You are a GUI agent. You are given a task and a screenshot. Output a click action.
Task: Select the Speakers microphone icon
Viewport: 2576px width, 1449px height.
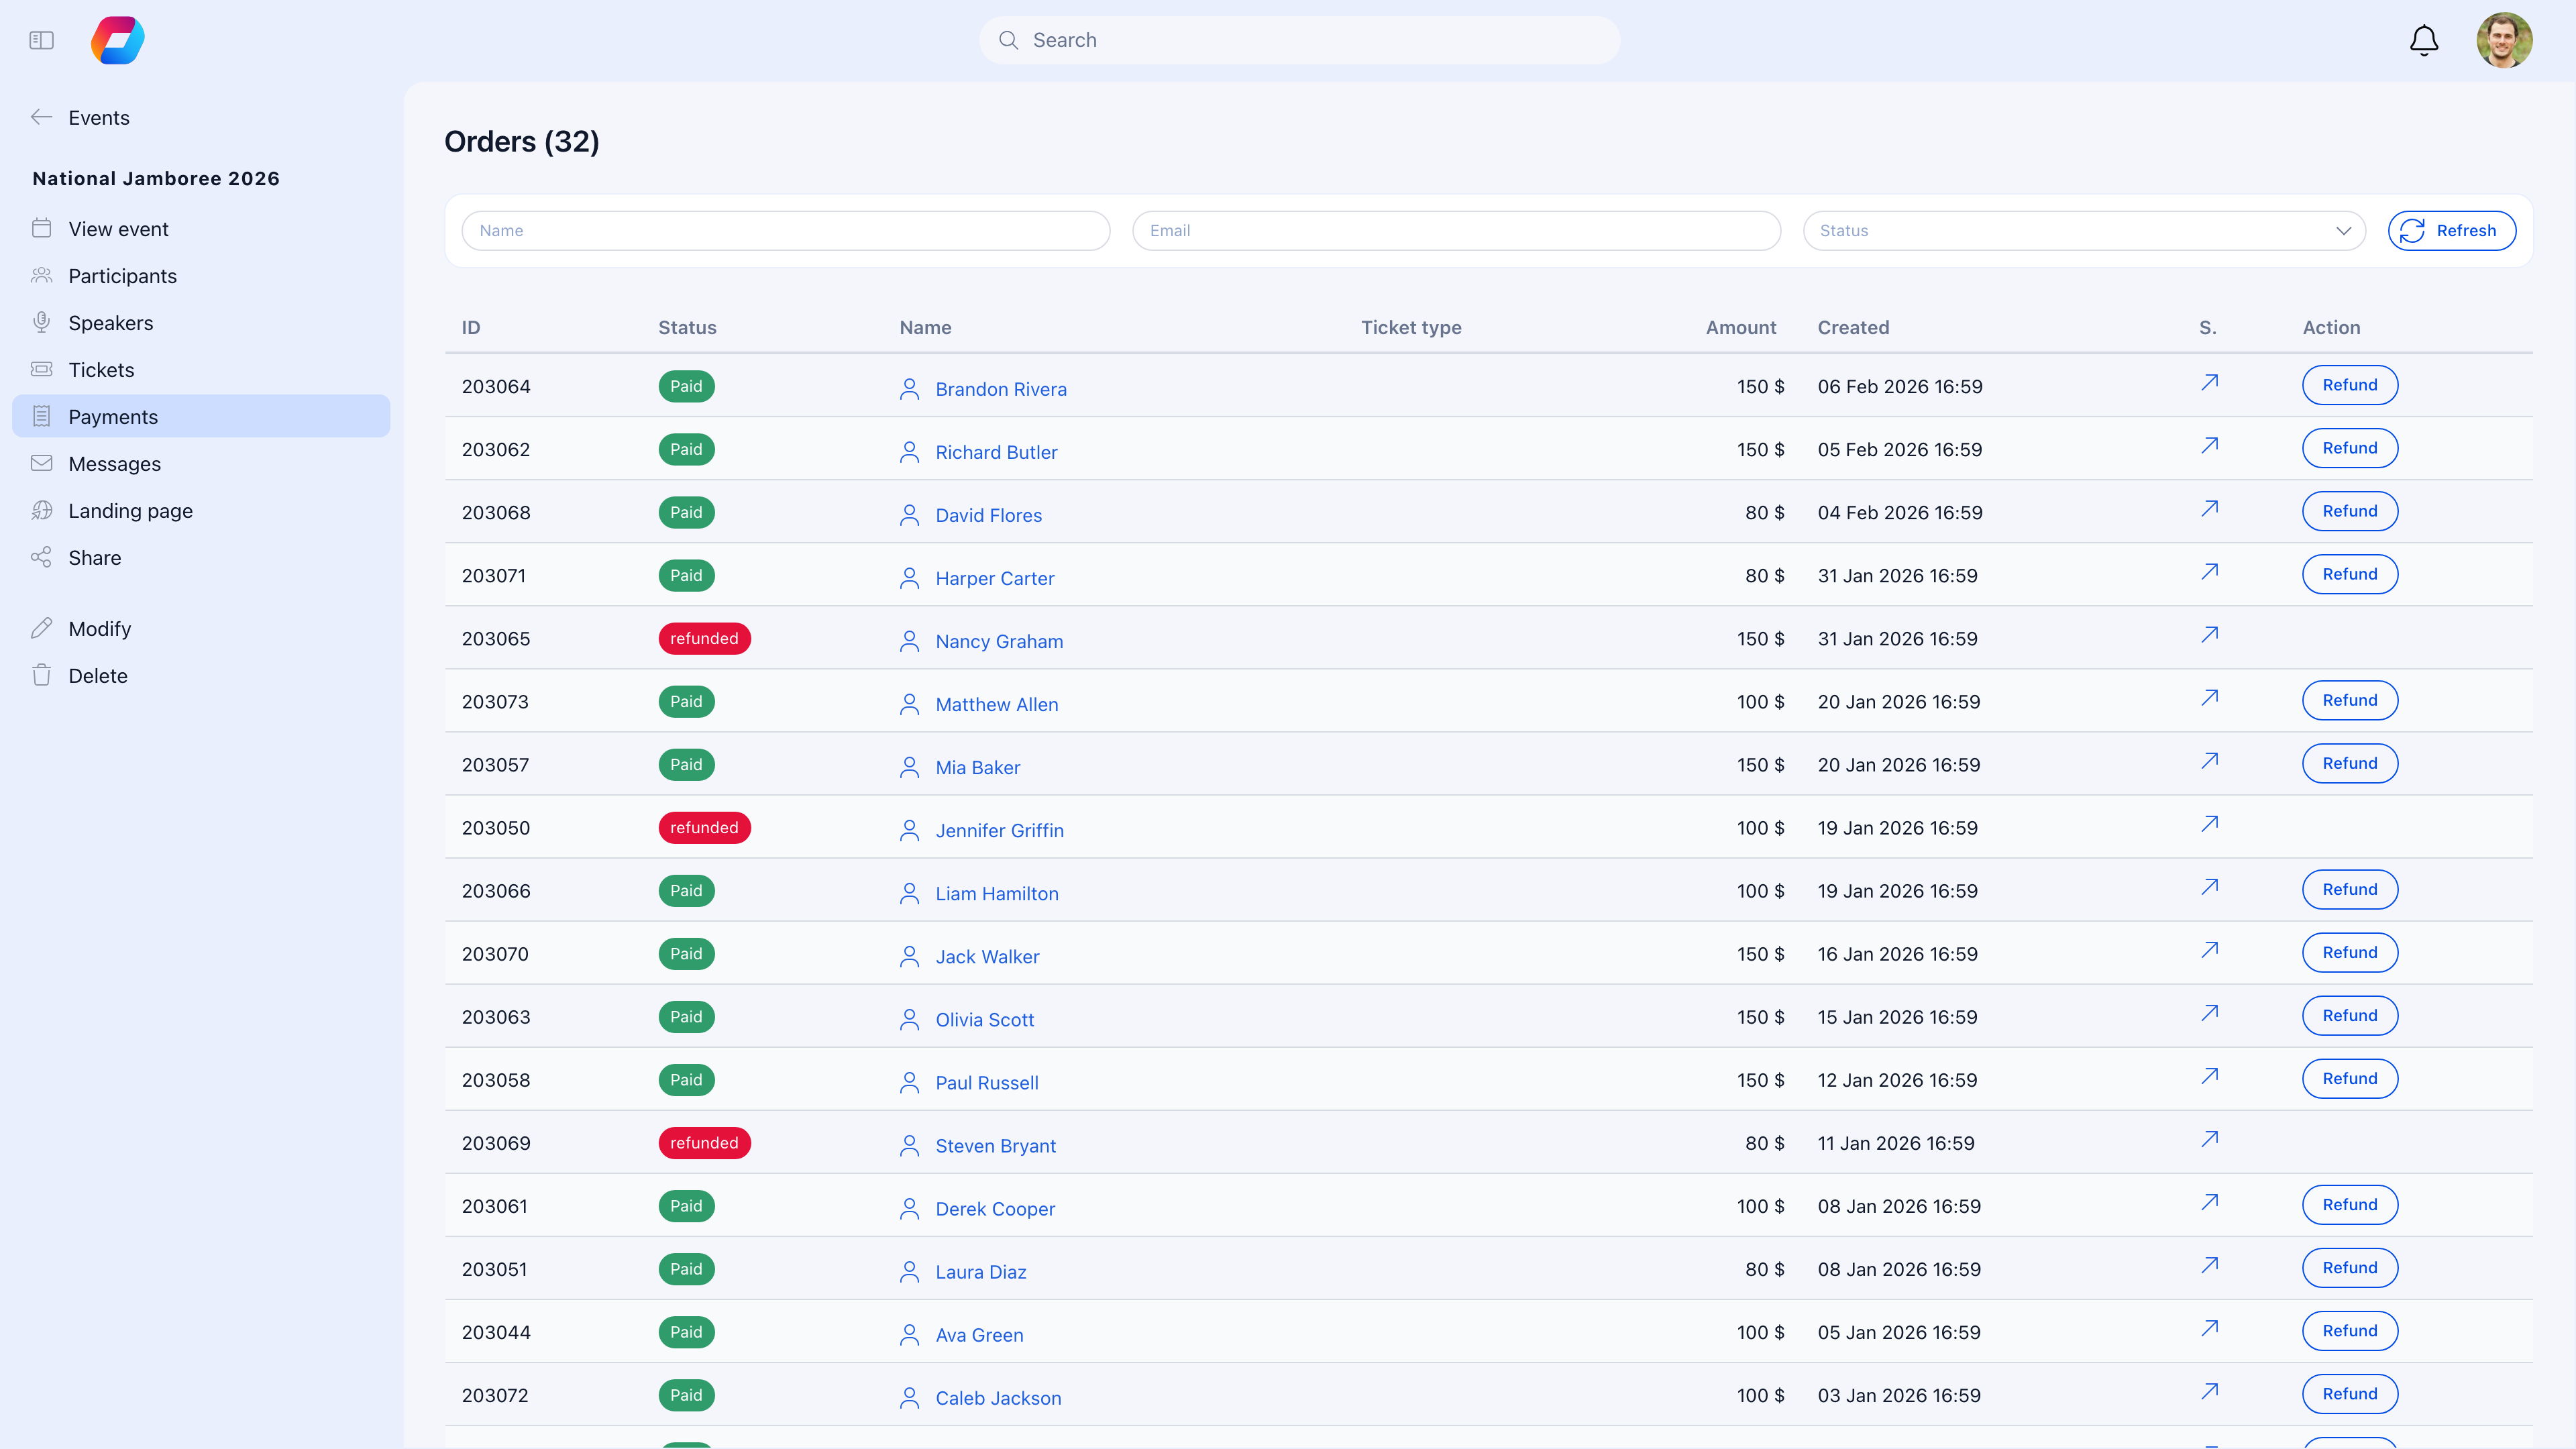[41, 322]
